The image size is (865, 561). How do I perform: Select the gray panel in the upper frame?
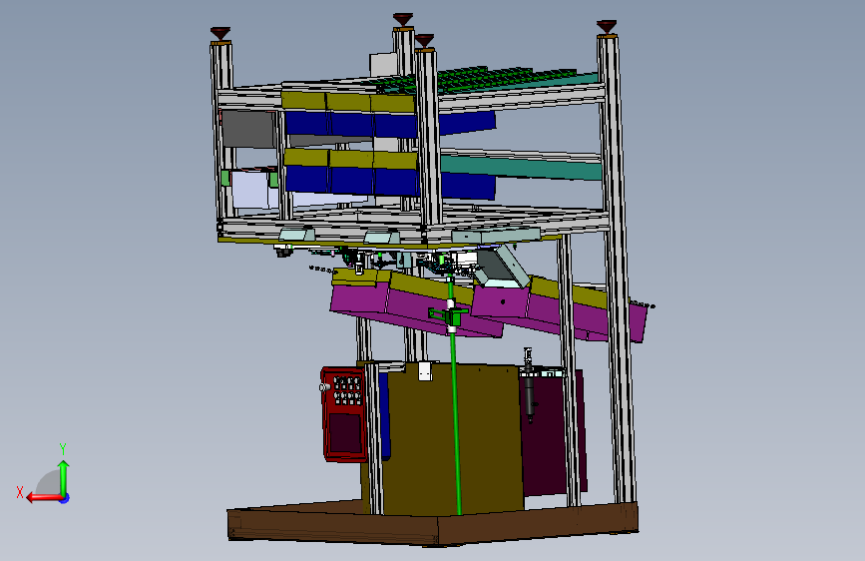pos(248,129)
